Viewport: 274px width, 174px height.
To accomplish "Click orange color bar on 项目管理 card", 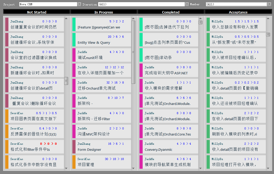I will click(x=74, y=162).
